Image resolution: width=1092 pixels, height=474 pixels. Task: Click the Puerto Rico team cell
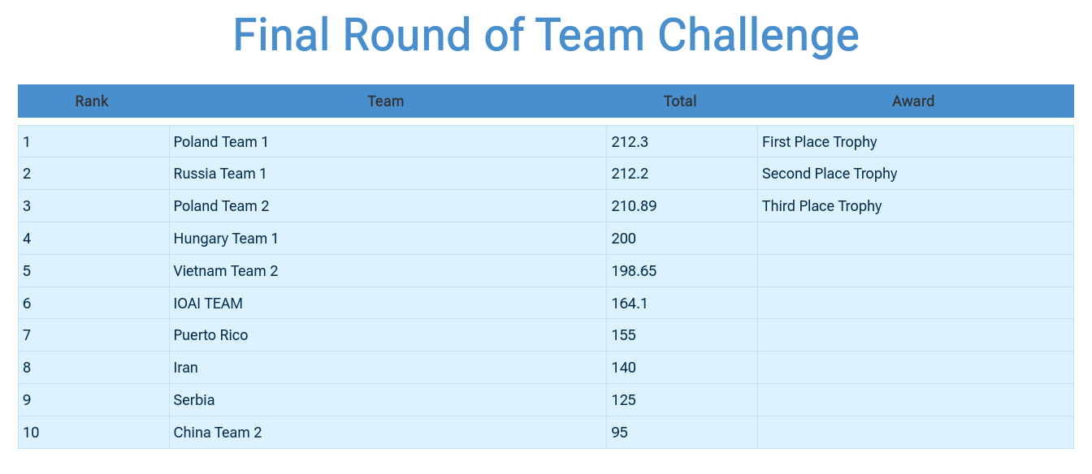click(210, 335)
